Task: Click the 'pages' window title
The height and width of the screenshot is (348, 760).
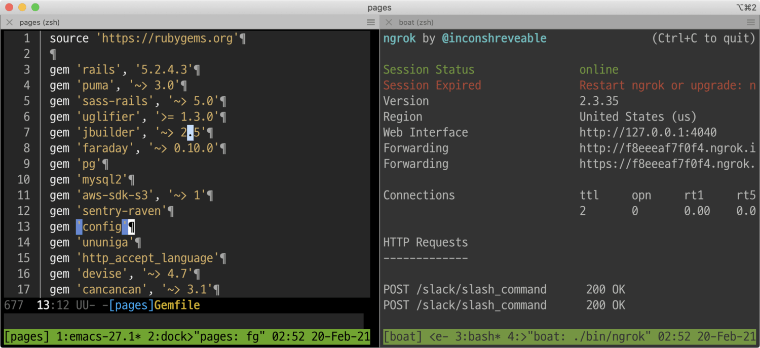Action: 379,8
